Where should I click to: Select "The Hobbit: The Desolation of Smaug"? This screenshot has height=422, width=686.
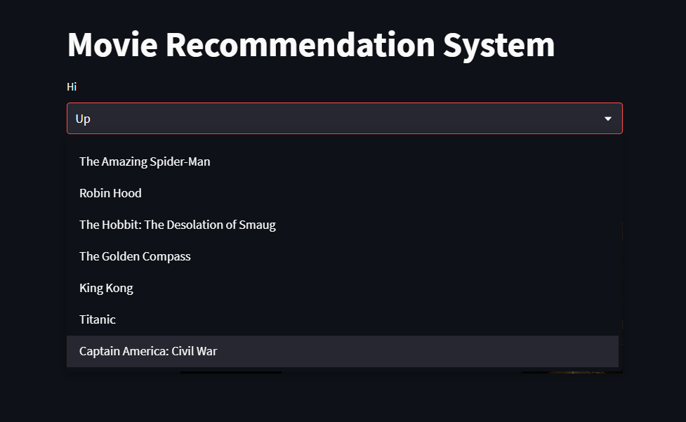pyautogui.click(x=178, y=225)
